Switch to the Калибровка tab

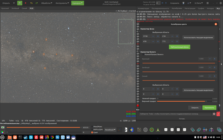tap(177, 8)
